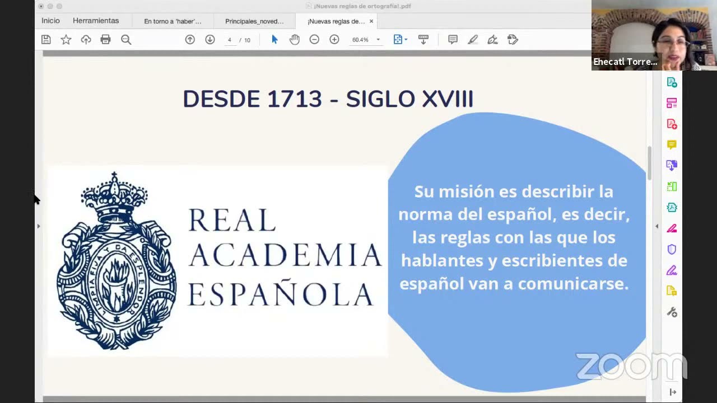Go to the previous page with up arrow

(x=190, y=40)
